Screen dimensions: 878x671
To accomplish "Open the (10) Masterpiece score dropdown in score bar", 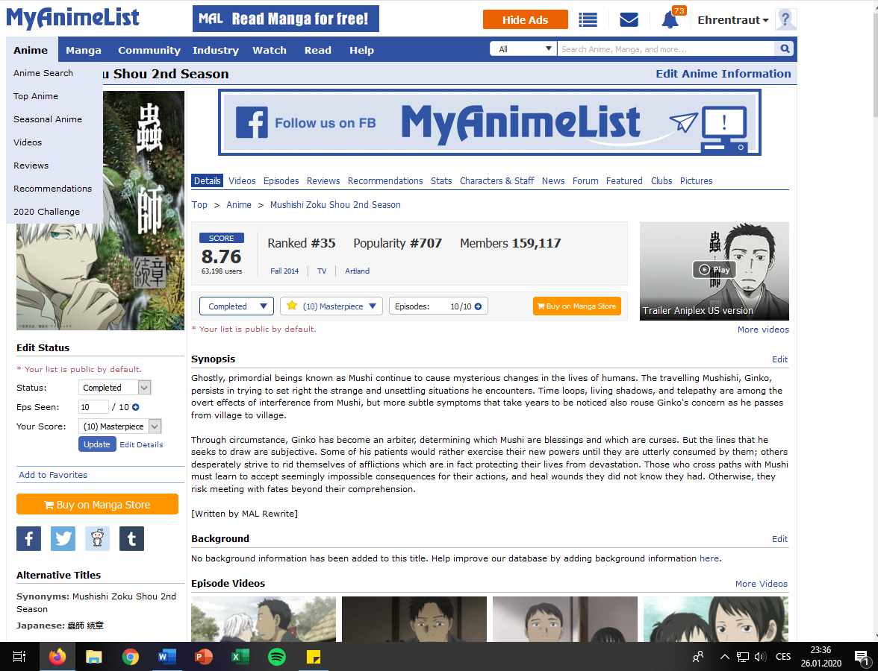I will pyautogui.click(x=331, y=306).
